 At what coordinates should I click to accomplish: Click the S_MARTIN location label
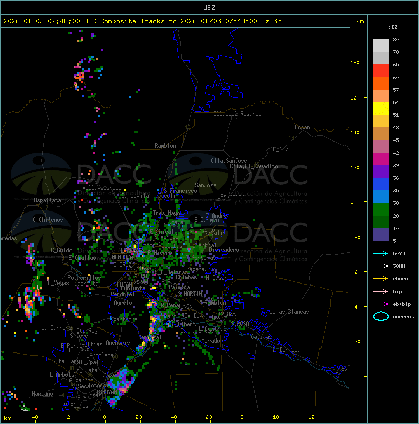(190, 293)
